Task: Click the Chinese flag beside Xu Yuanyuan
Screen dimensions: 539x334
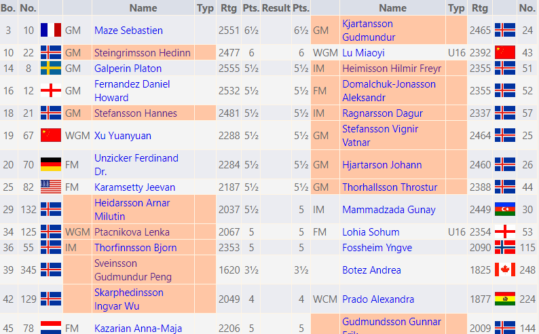Action: pyautogui.click(x=51, y=136)
